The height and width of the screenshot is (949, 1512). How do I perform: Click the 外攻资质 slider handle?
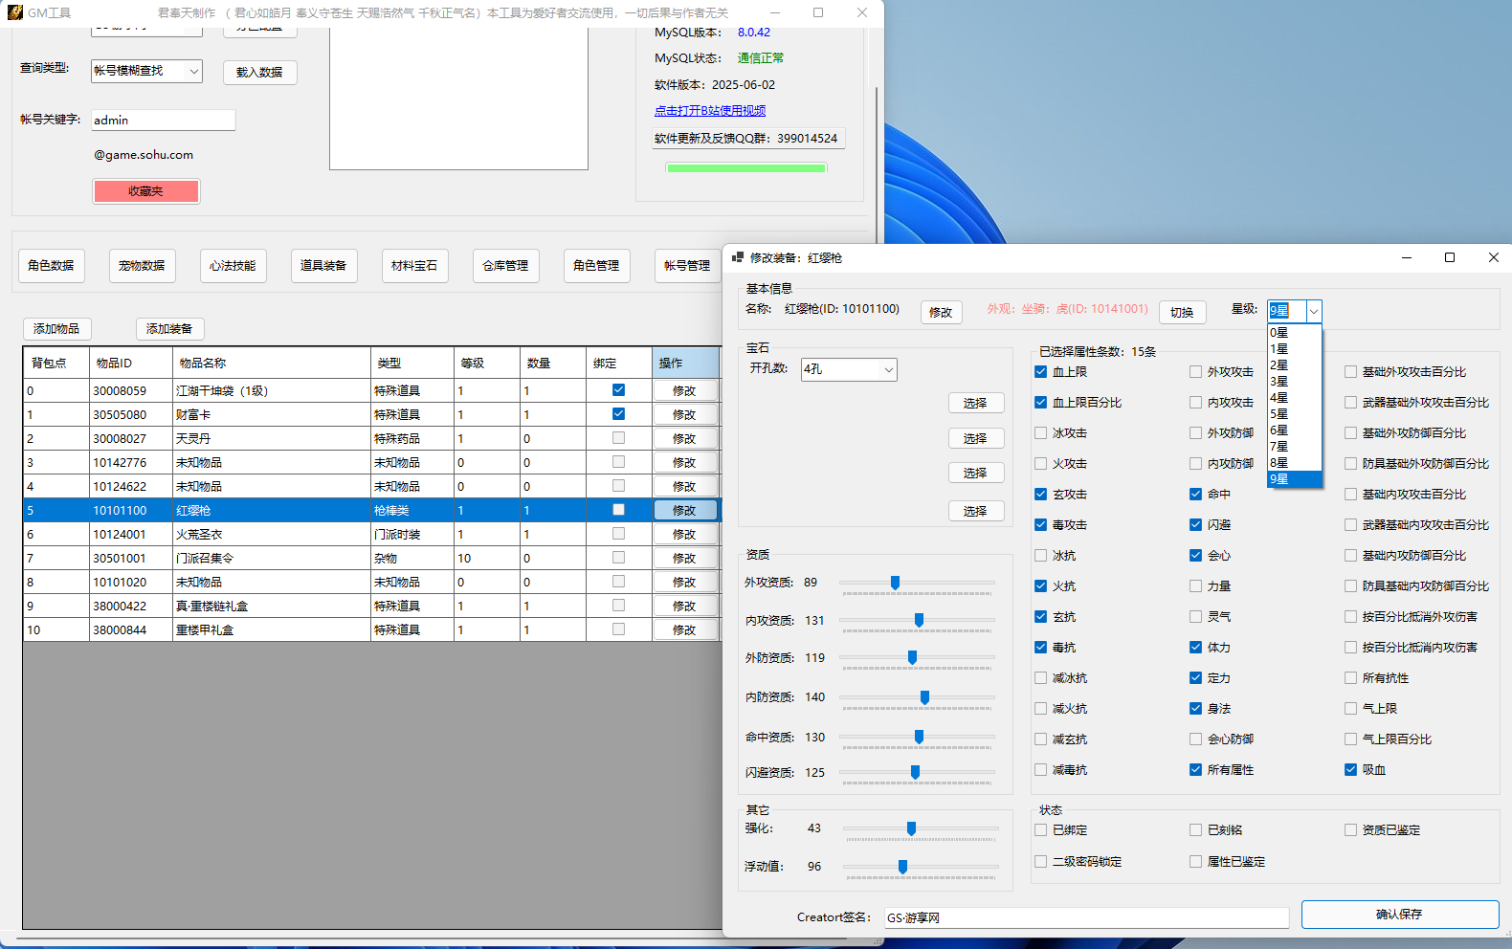pyautogui.click(x=895, y=583)
